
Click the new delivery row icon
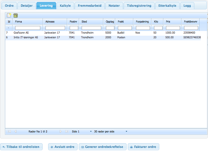9,15
